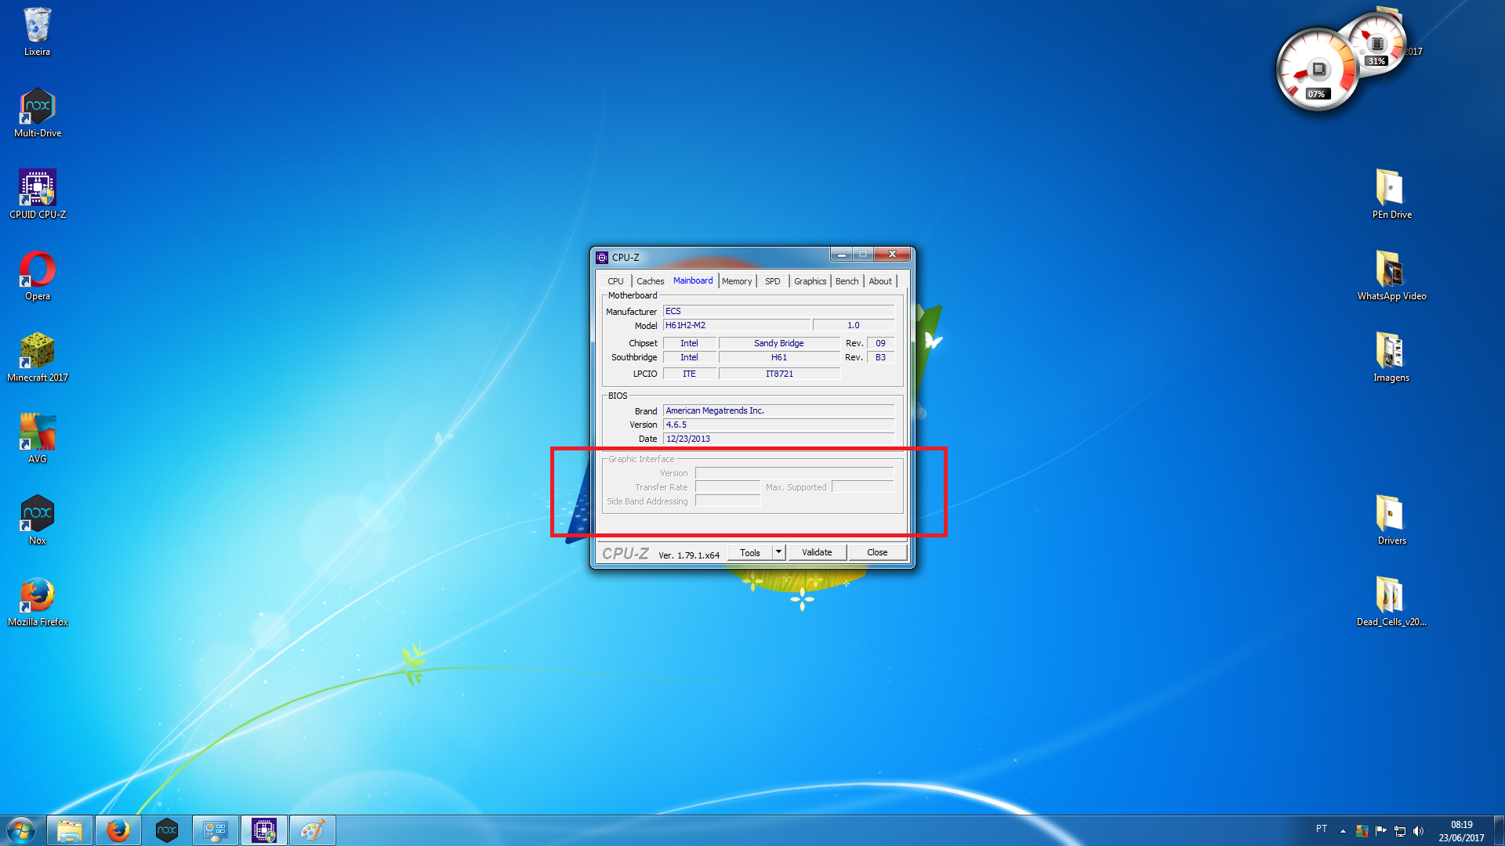Open the PEn Drive folder
The width and height of the screenshot is (1505, 846).
[x=1391, y=194]
